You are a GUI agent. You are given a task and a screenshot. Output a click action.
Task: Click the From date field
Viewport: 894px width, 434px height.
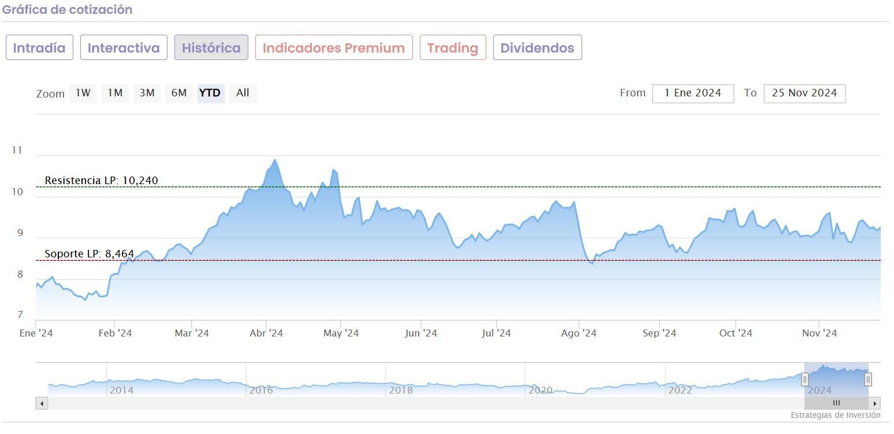tap(692, 93)
